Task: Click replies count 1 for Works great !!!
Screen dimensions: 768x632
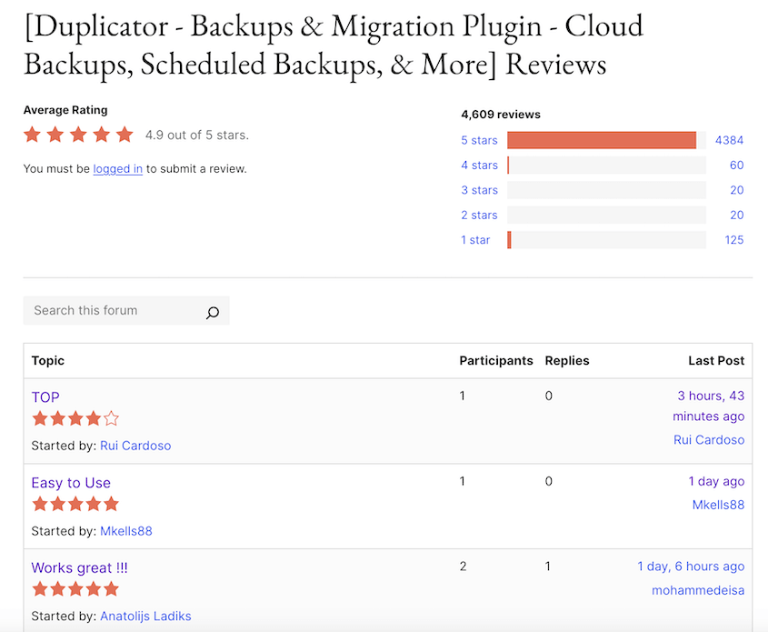Action: point(548,567)
